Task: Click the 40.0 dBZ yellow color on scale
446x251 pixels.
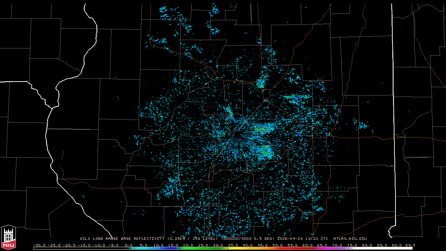Action: [x=248, y=248]
